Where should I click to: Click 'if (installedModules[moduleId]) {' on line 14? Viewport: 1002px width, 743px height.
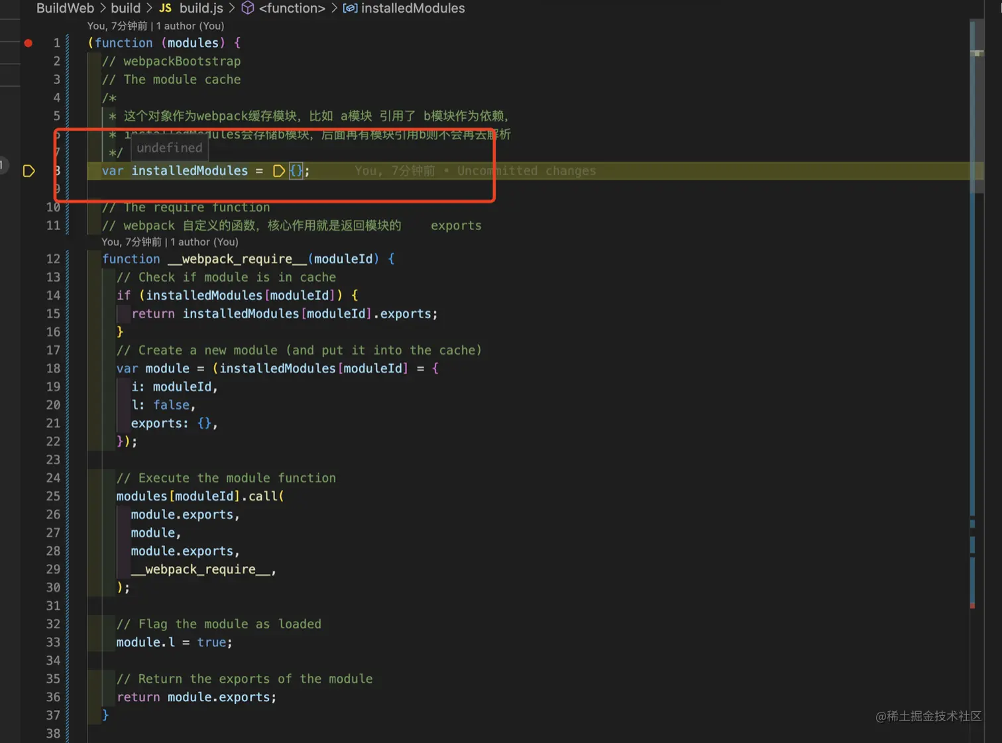coord(237,296)
